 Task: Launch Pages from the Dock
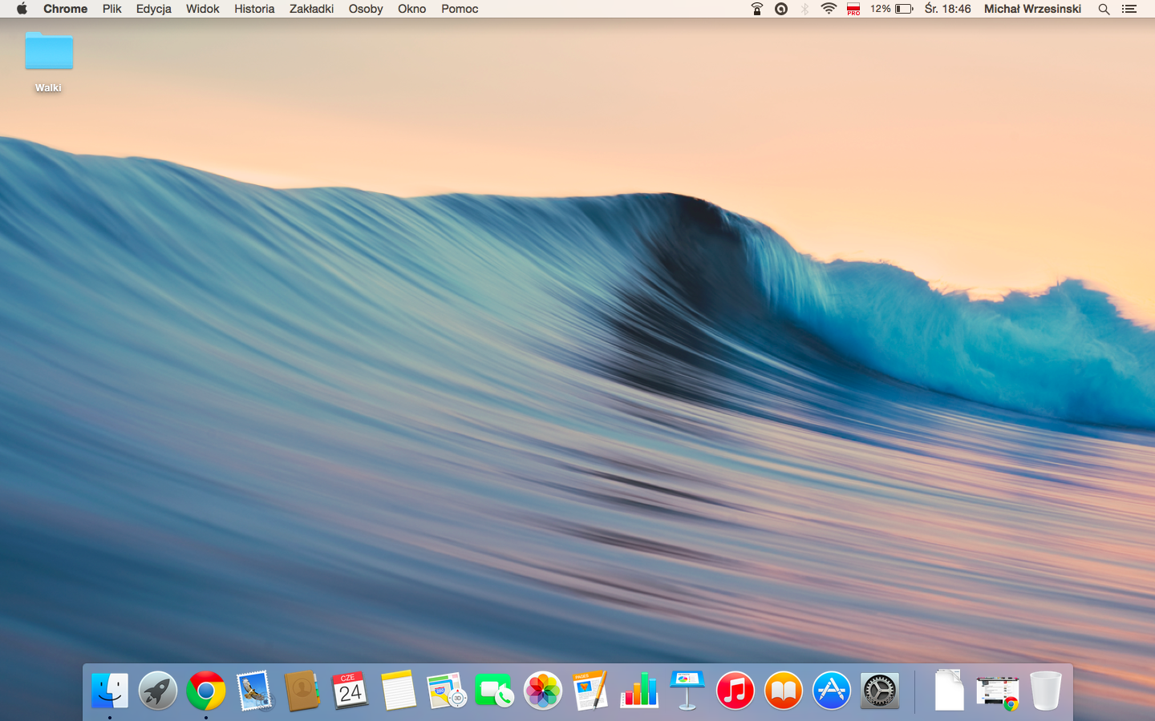tap(591, 691)
